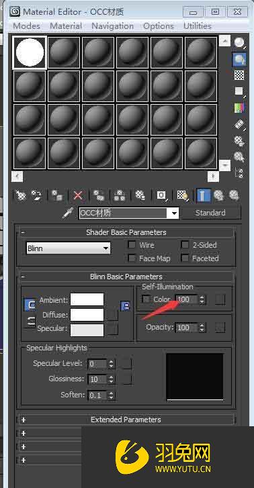Click the red X Reset Material icon
The image size is (254, 488).
(x=78, y=195)
